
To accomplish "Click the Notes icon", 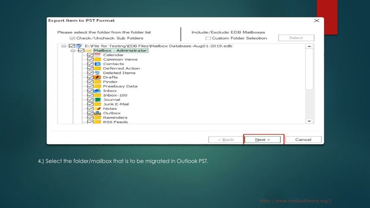I will pyautogui.click(x=97, y=109).
